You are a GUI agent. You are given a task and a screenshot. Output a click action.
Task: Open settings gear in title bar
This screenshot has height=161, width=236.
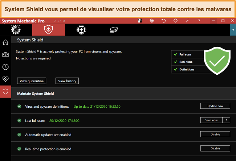point(175,21)
